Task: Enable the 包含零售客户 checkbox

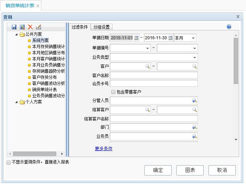Action: 113,92
